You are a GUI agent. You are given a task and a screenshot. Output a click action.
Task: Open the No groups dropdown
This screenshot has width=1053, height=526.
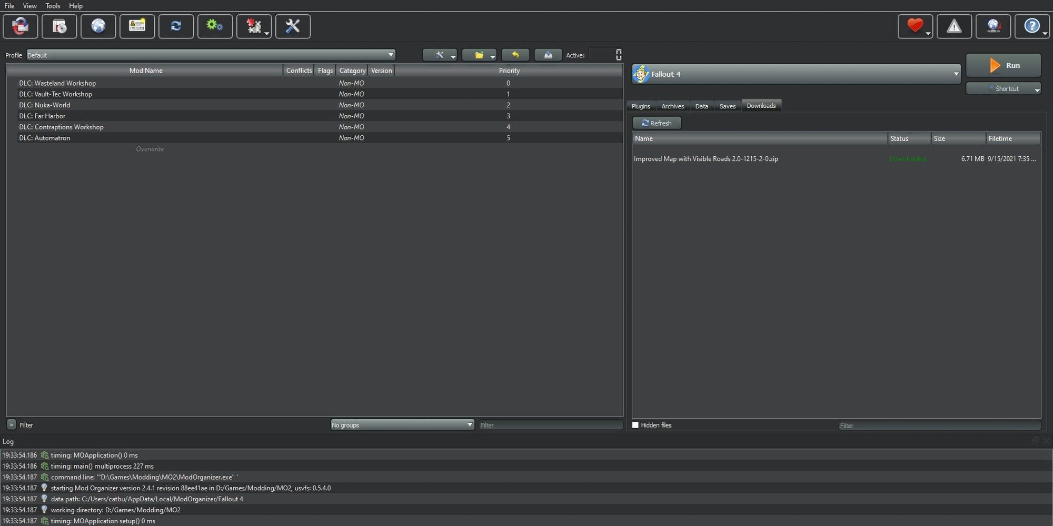402,425
